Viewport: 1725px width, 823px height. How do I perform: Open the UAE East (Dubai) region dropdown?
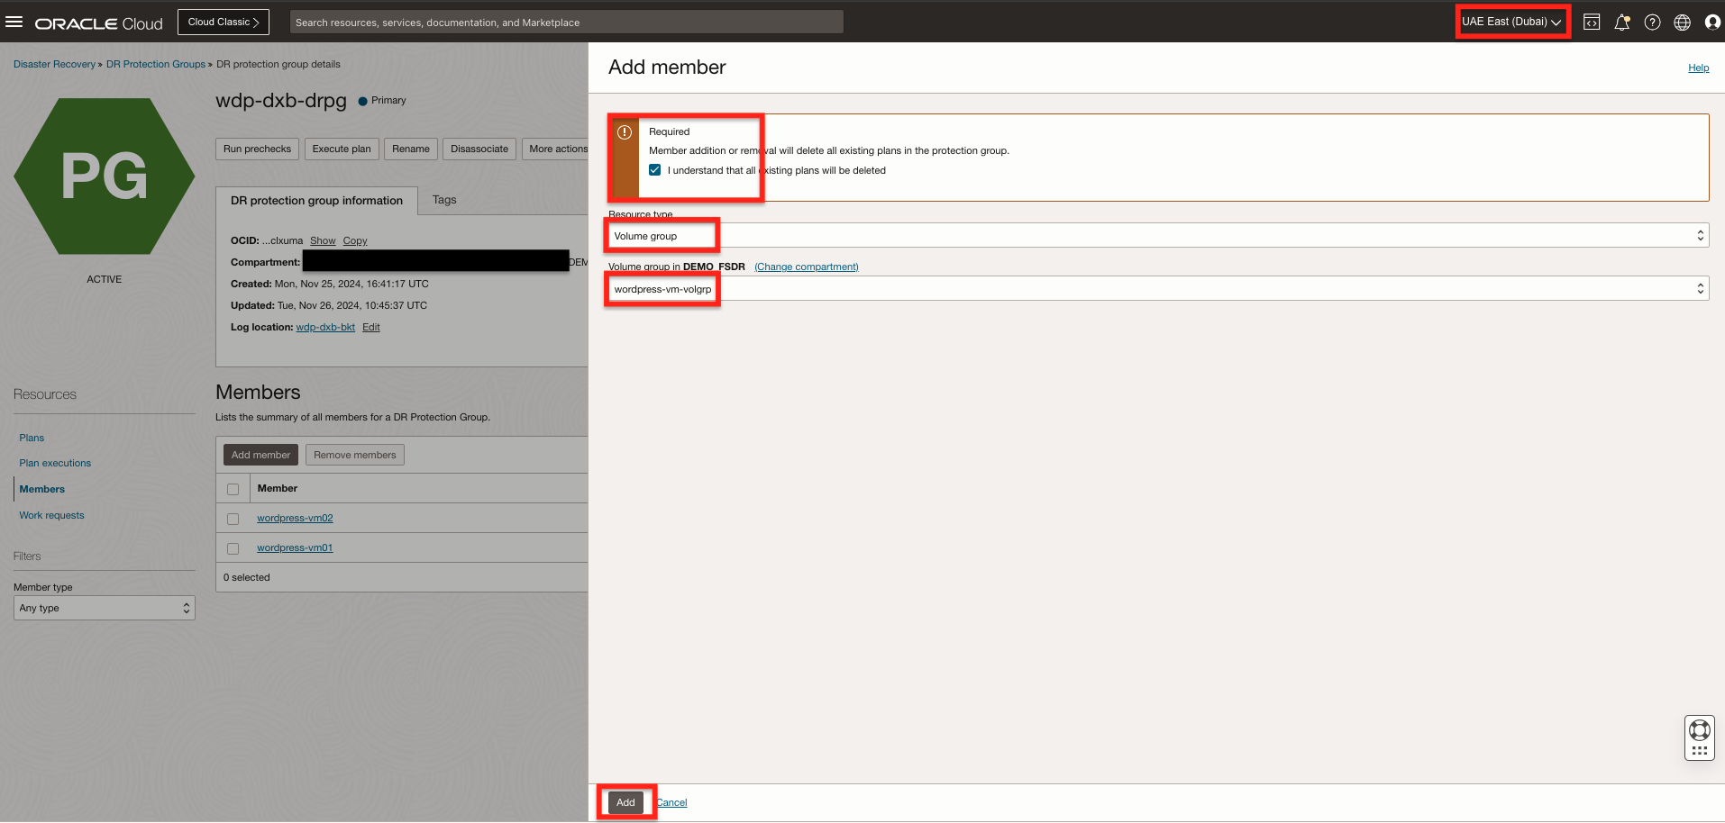pos(1511,22)
